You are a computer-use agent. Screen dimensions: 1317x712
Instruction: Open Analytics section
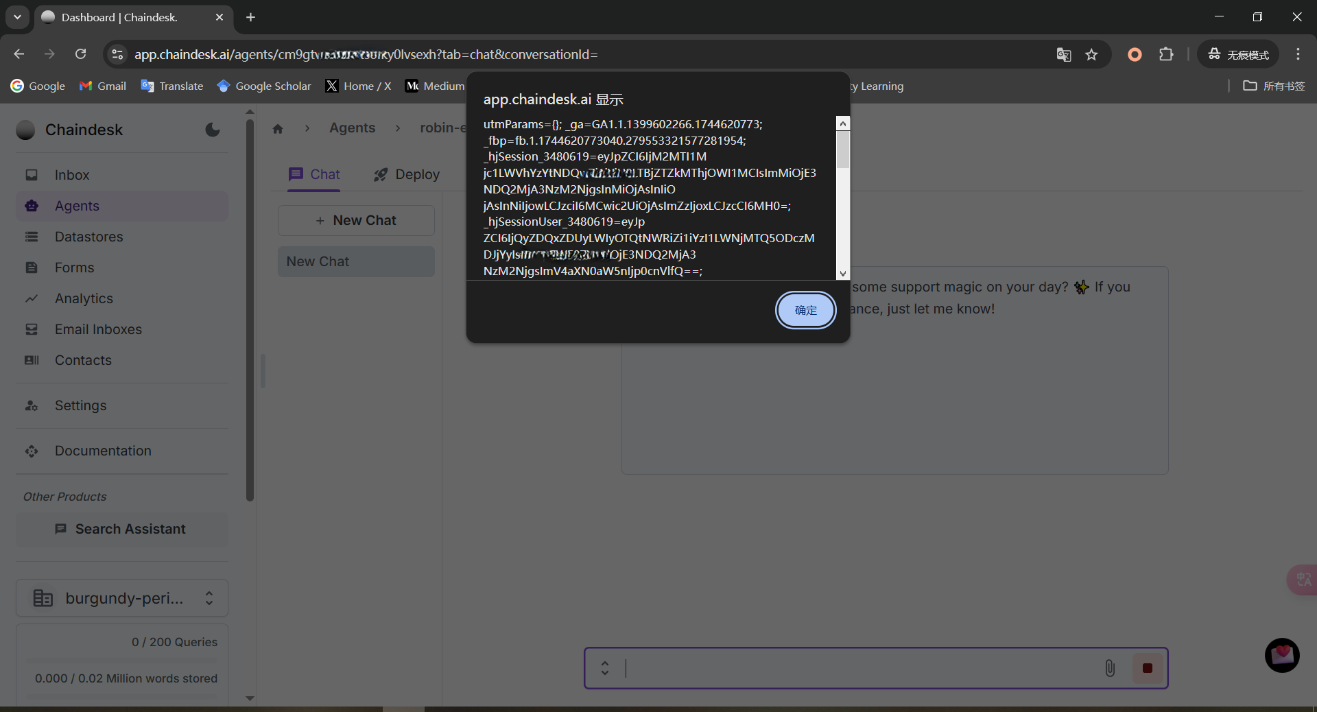[122, 298]
